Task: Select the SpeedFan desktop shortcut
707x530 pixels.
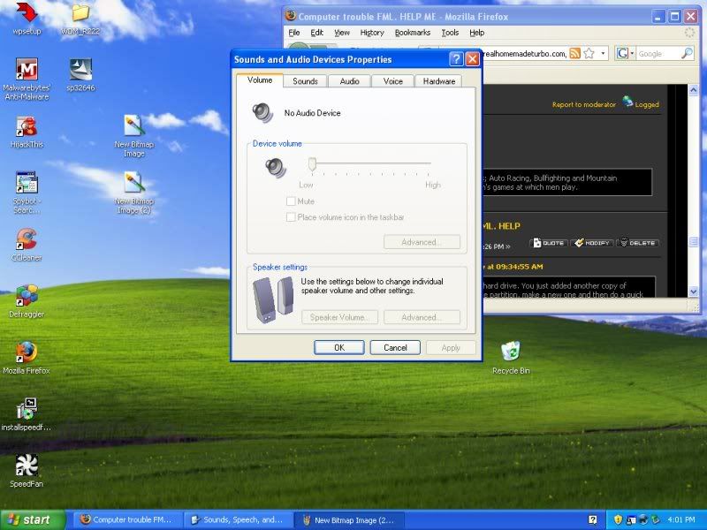Action: (27, 472)
